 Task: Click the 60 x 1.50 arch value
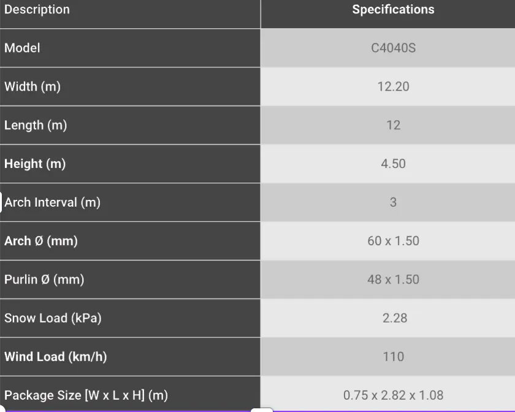click(x=393, y=241)
